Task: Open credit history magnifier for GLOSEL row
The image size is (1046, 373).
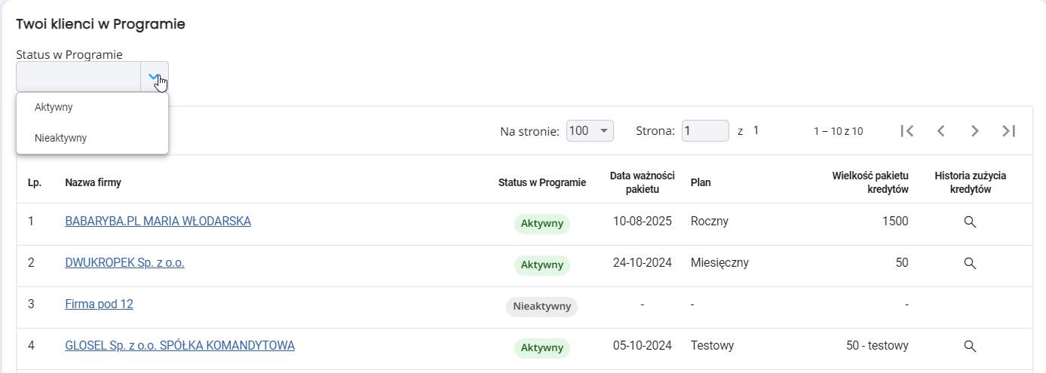Action: pyautogui.click(x=970, y=347)
